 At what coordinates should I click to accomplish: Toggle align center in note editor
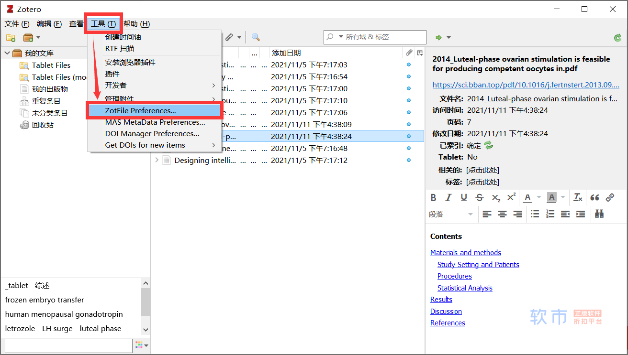click(x=502, y=214)
